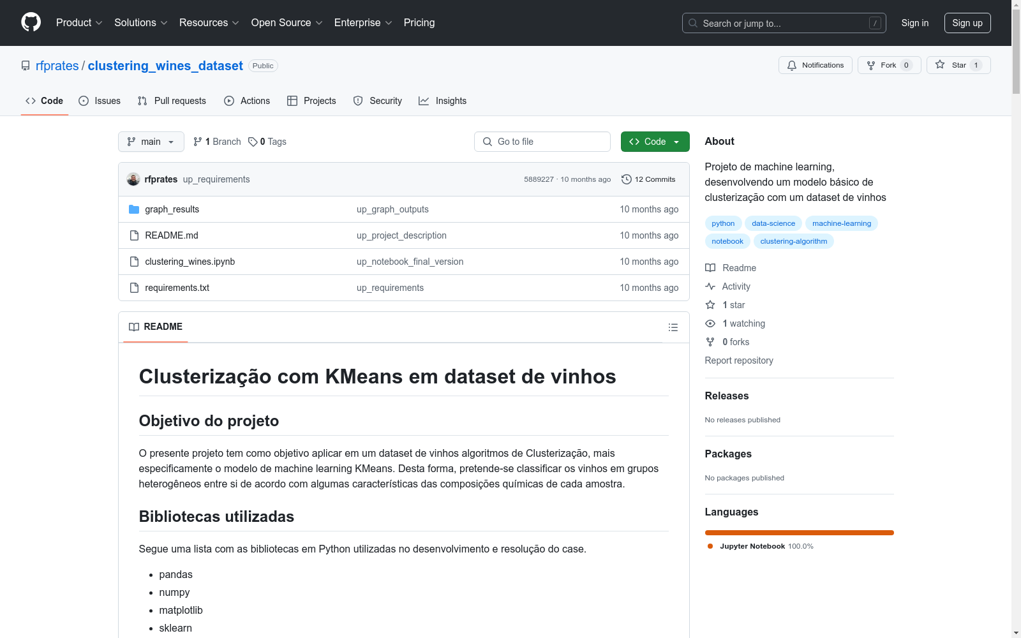Screen dimensions: 1021x638
Task: Select the README tab in file viewer
Action: [156, 327]
